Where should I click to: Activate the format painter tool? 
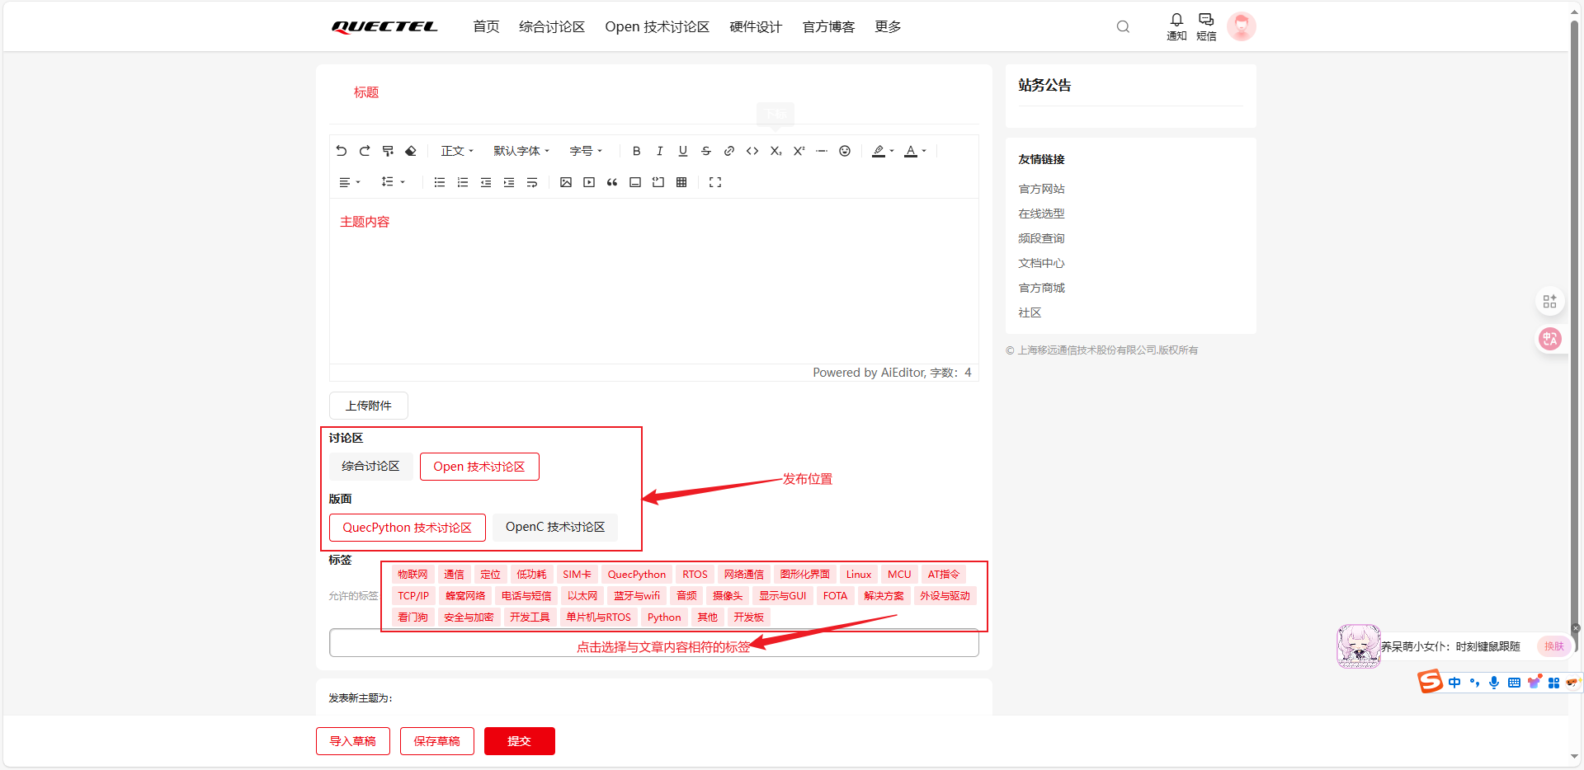pos(388,151)
